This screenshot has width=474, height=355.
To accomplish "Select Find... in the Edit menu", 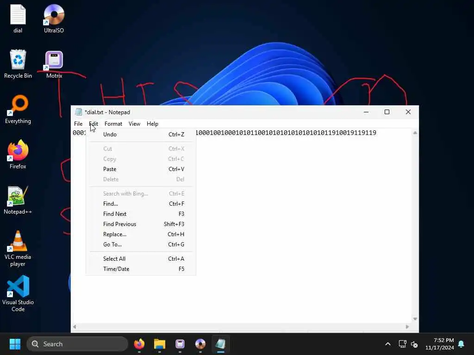I will [141, 204].
